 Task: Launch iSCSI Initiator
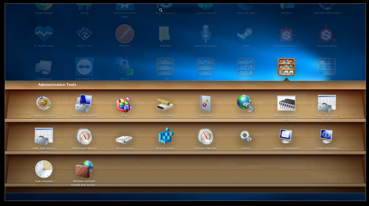246,104
